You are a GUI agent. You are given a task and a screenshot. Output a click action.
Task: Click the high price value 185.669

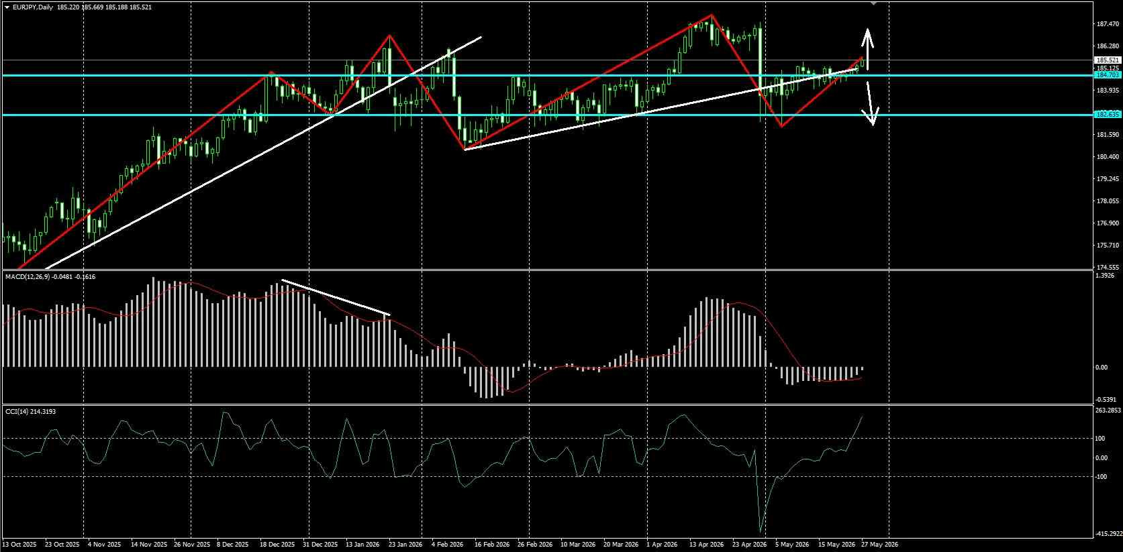(x=93, y=7)
